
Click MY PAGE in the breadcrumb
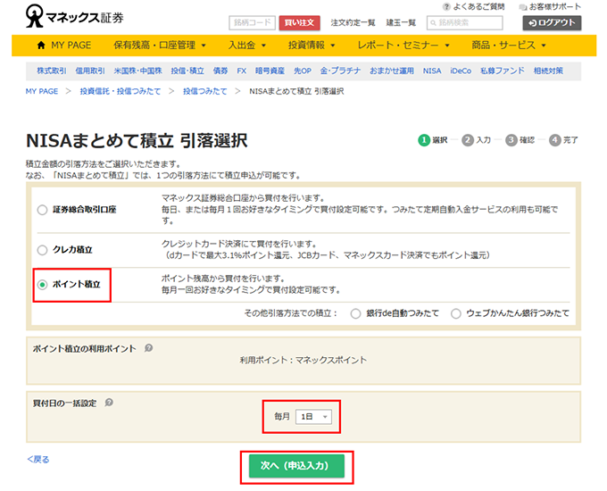[x=42, y=91]
